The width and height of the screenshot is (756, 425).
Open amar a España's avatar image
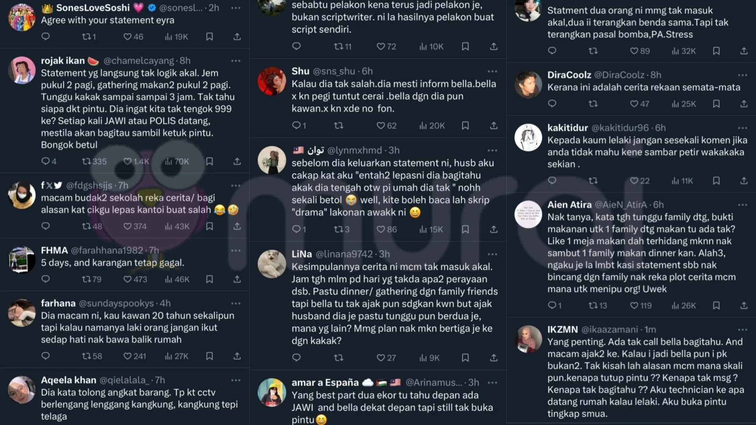[272, 392]
